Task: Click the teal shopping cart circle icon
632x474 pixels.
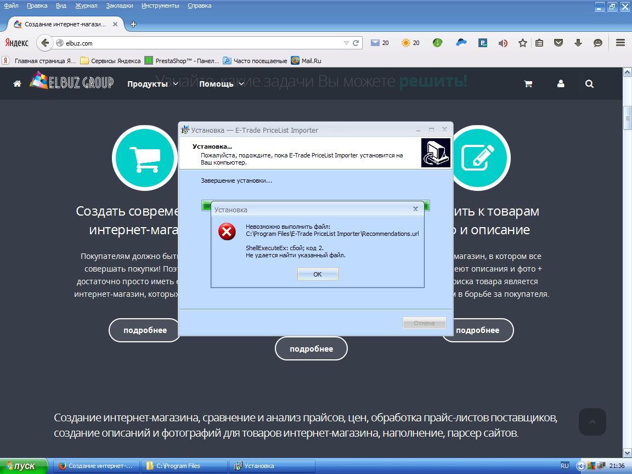Action: (145, 158)
